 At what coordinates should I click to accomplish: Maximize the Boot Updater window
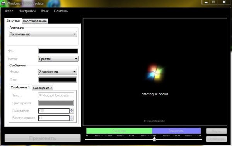pyautogui.click(x=214, y=2)
